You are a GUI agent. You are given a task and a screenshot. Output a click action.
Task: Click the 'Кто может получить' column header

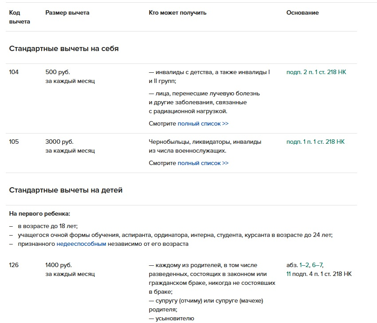click(177, 13)
